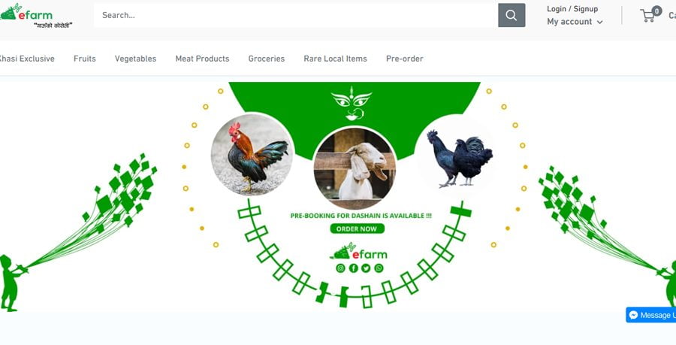Screen dimensions: 676x345
Task: Click the My account chevron arrow
Action: point(599,23)
